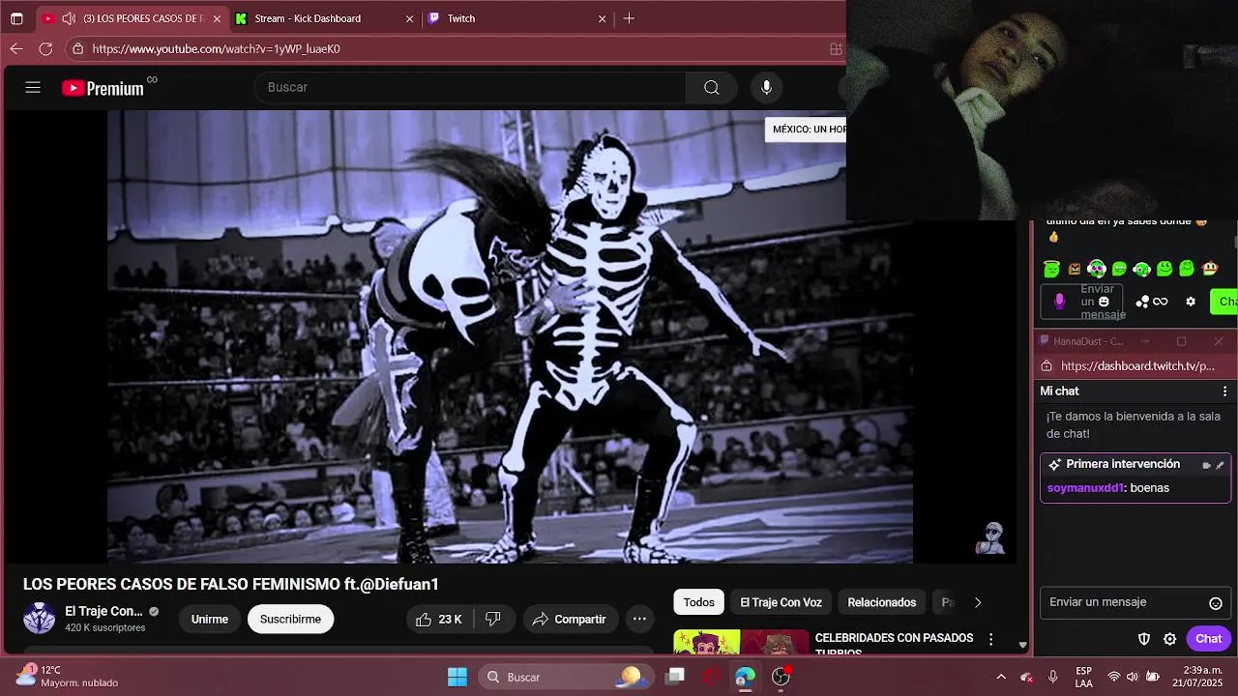Click the YouTube Buscar search field

[470, 88]
